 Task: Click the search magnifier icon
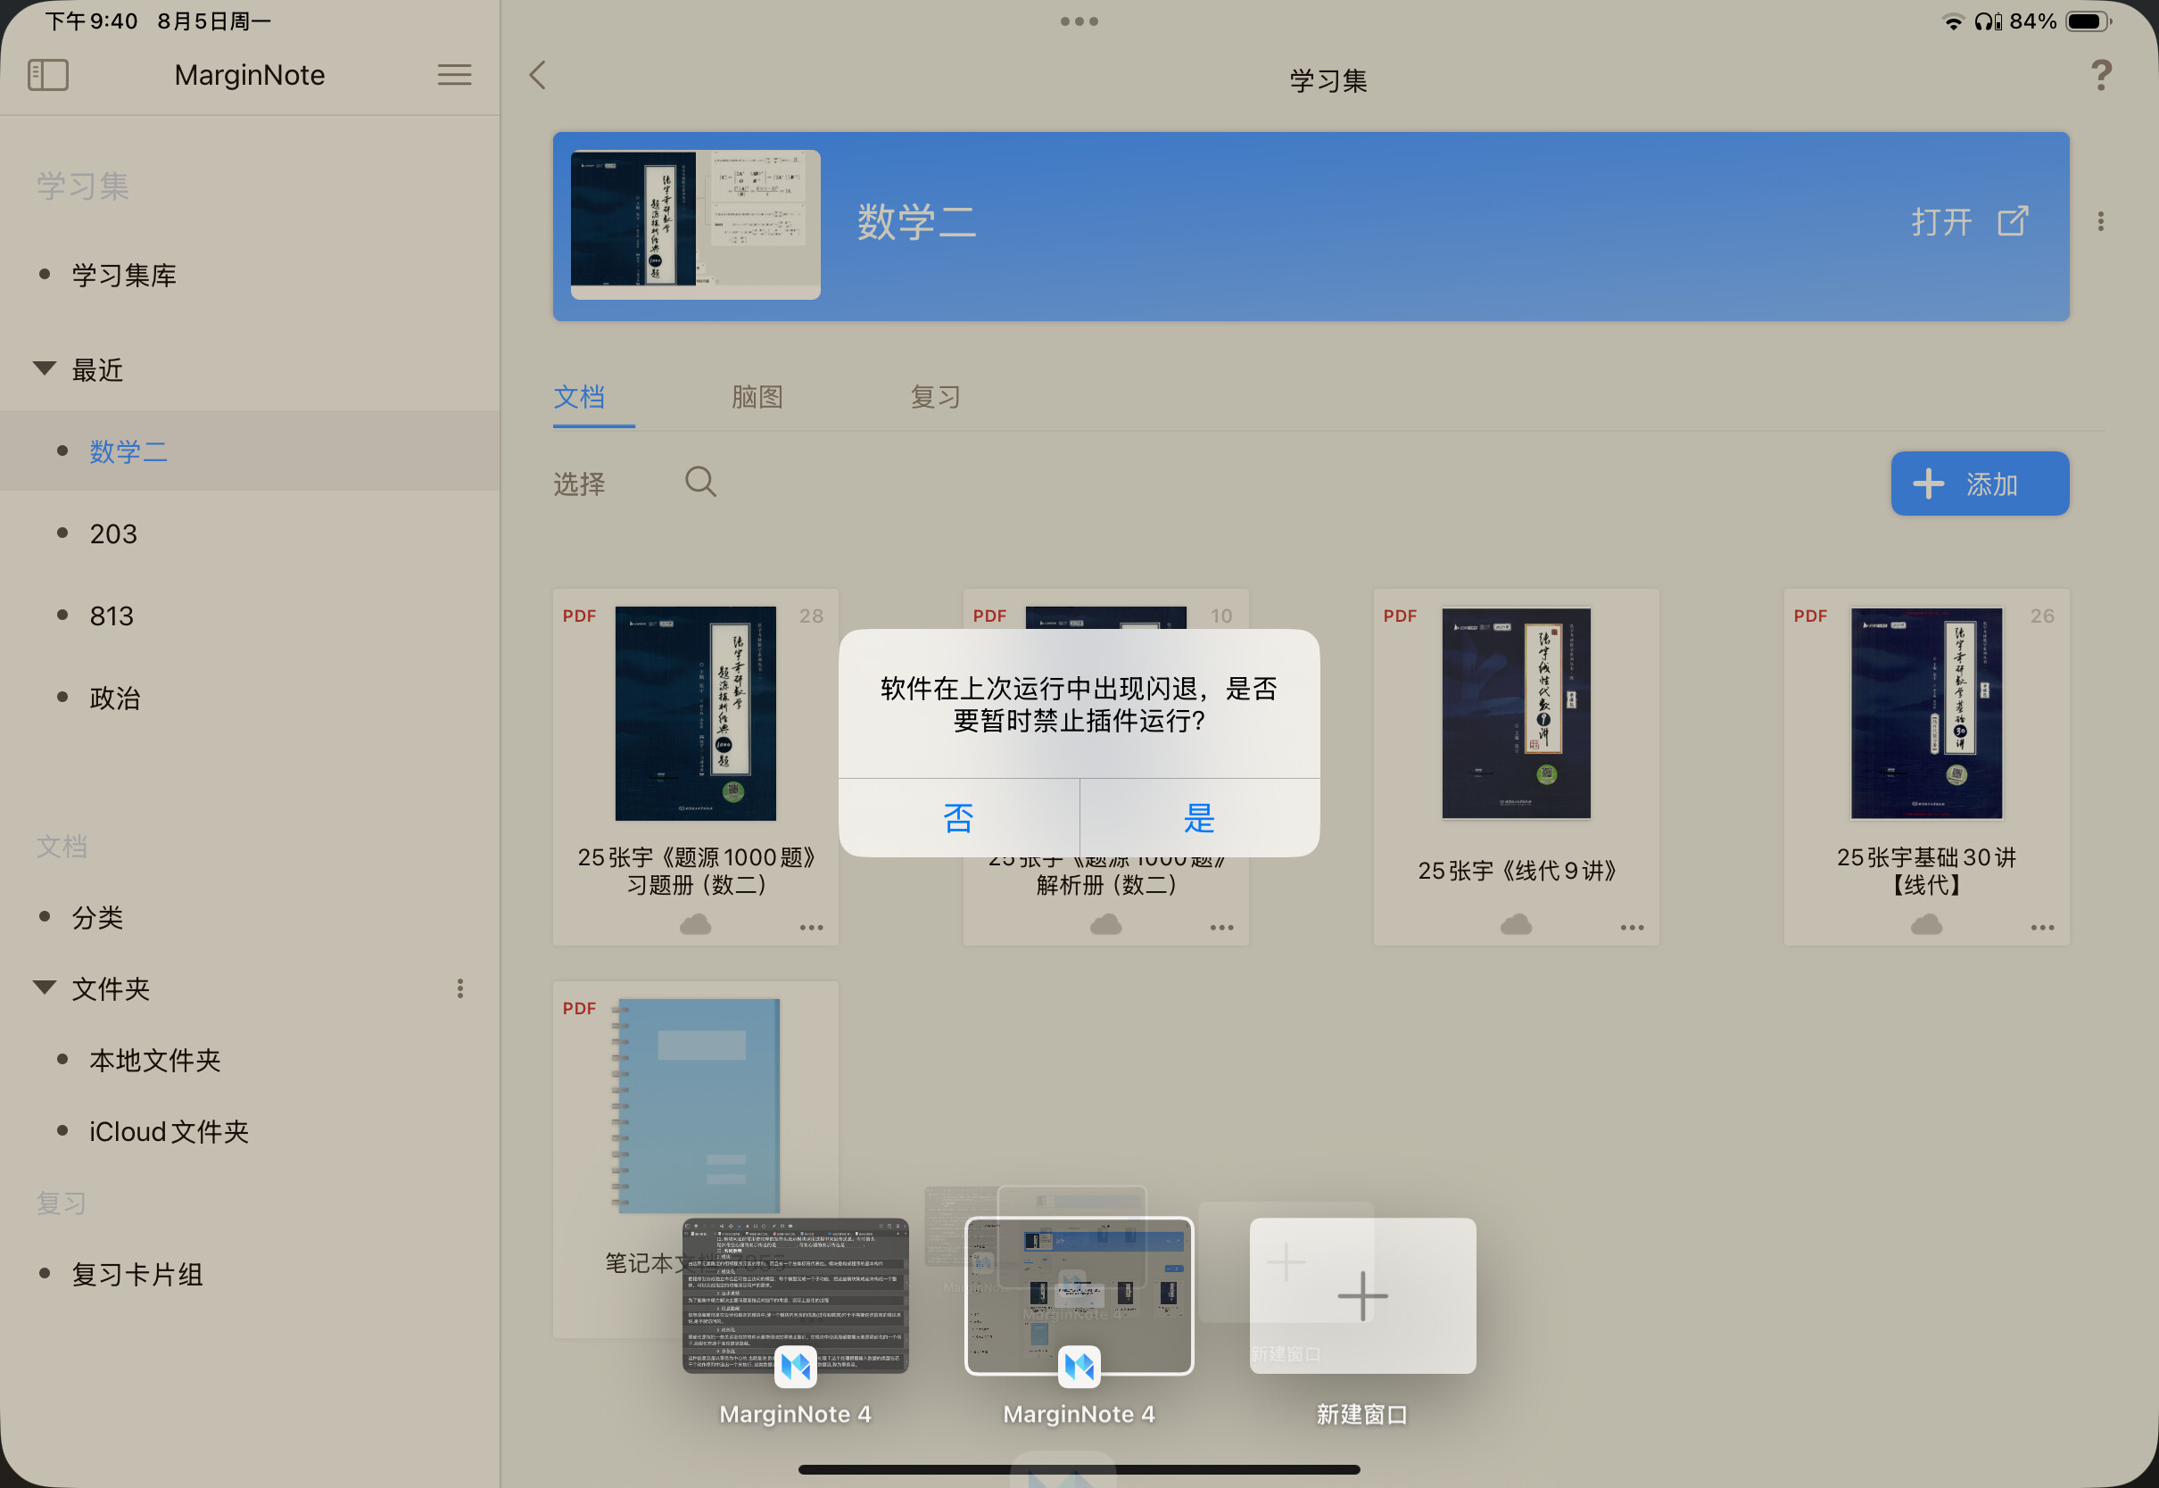700,482
